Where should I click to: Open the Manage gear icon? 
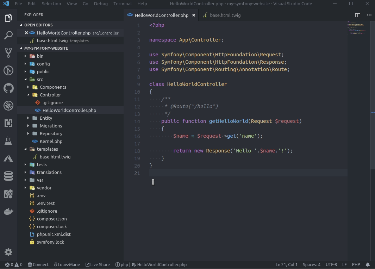tap(8, 252)
